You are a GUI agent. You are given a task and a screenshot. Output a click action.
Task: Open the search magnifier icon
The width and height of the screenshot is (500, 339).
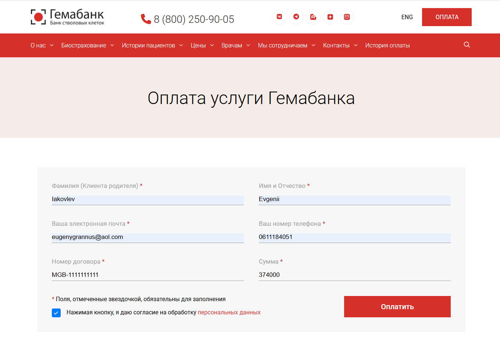click(x=467, y=44)
